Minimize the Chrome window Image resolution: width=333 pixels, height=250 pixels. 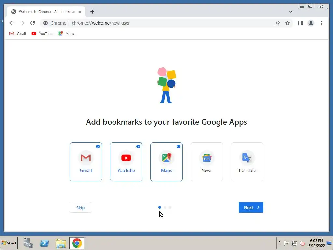point(302,7)
